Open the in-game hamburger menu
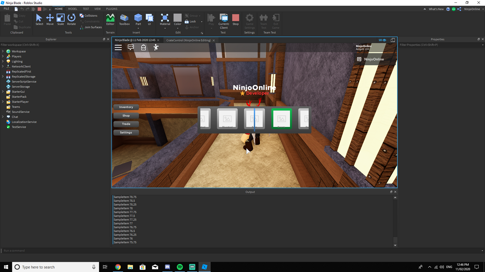Image resolution: width=485 pixels, height=272 pixels. pyautogui.click(x=118, y=47)
